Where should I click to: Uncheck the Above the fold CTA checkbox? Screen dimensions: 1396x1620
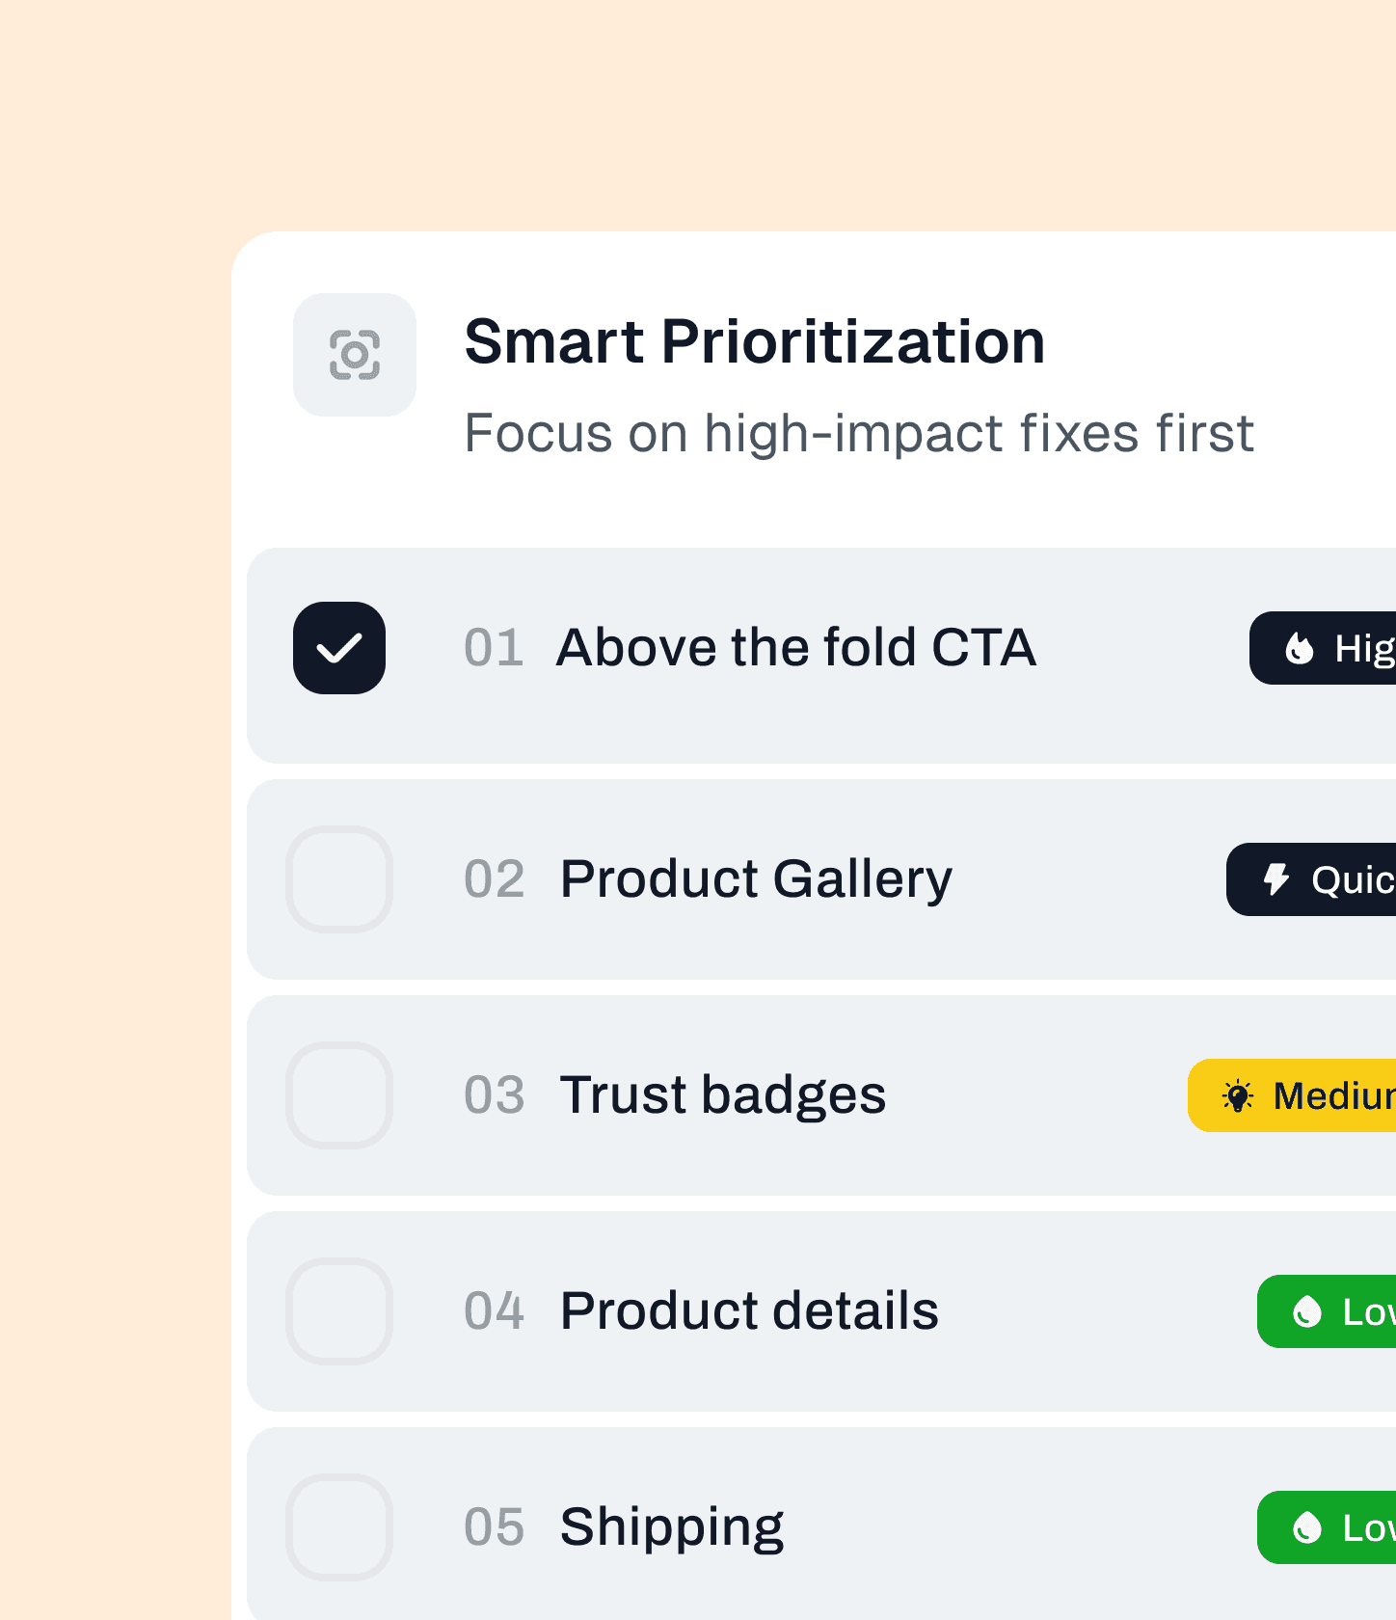coord(339,648)
